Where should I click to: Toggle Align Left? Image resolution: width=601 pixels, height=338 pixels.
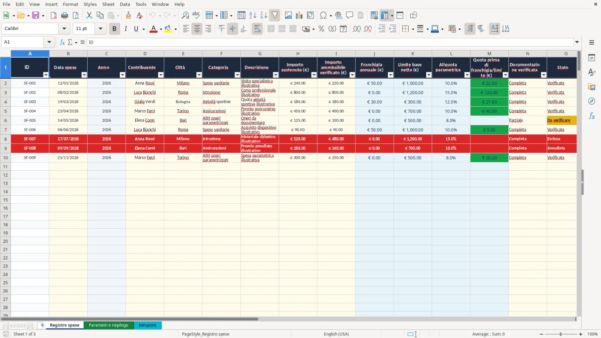(x=186, y=29)
